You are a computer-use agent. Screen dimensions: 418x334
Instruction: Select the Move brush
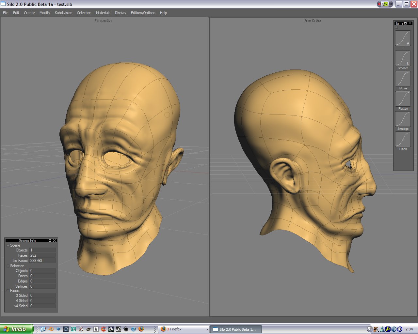pyautogui.click(x=403, y=79)
